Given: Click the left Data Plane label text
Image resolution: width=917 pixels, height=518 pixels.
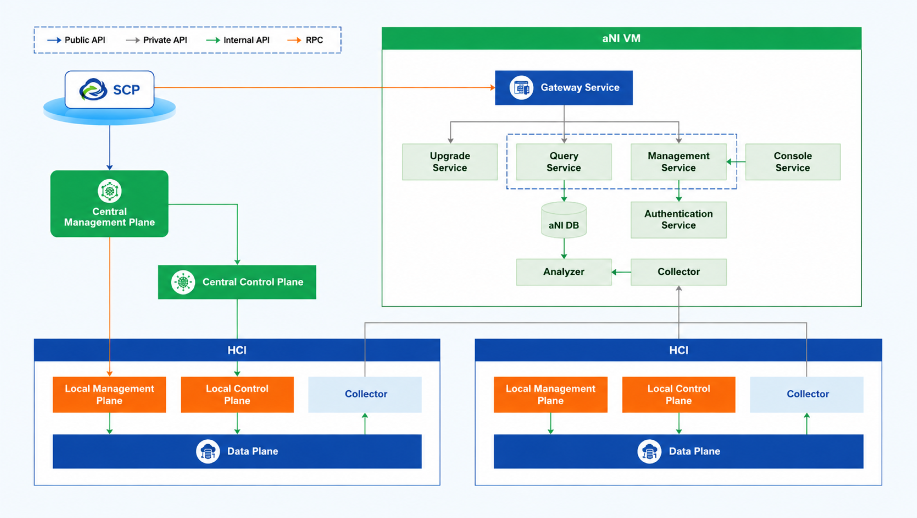Looking at the screenshot, I should coord(253,451).
